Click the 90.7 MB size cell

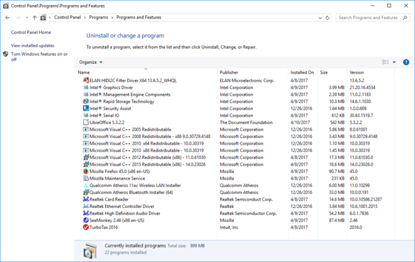pos(337,171)
